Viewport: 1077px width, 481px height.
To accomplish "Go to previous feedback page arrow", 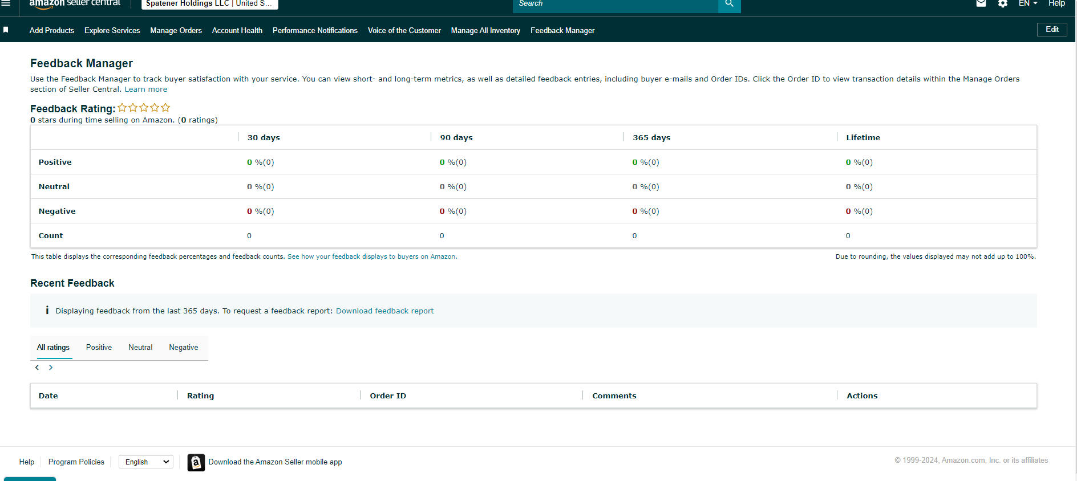I will [37, 368].
